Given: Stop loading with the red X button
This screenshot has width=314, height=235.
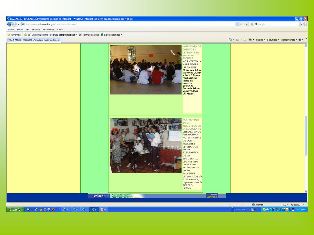Looking at the screenshot, I should pos(250,24).
